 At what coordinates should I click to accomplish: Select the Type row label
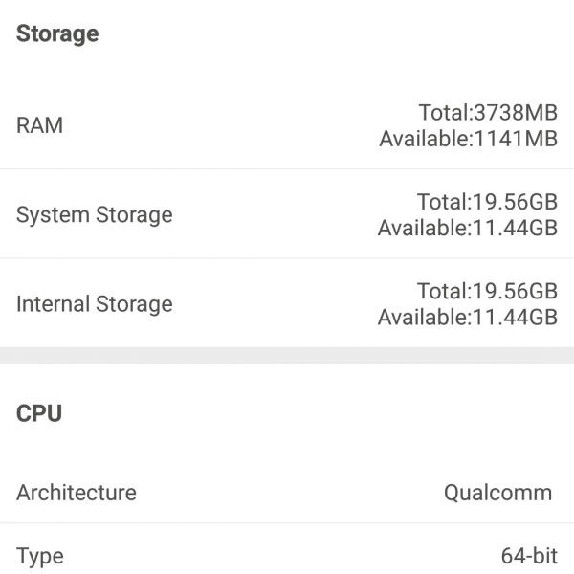click(x=40, y=555)
